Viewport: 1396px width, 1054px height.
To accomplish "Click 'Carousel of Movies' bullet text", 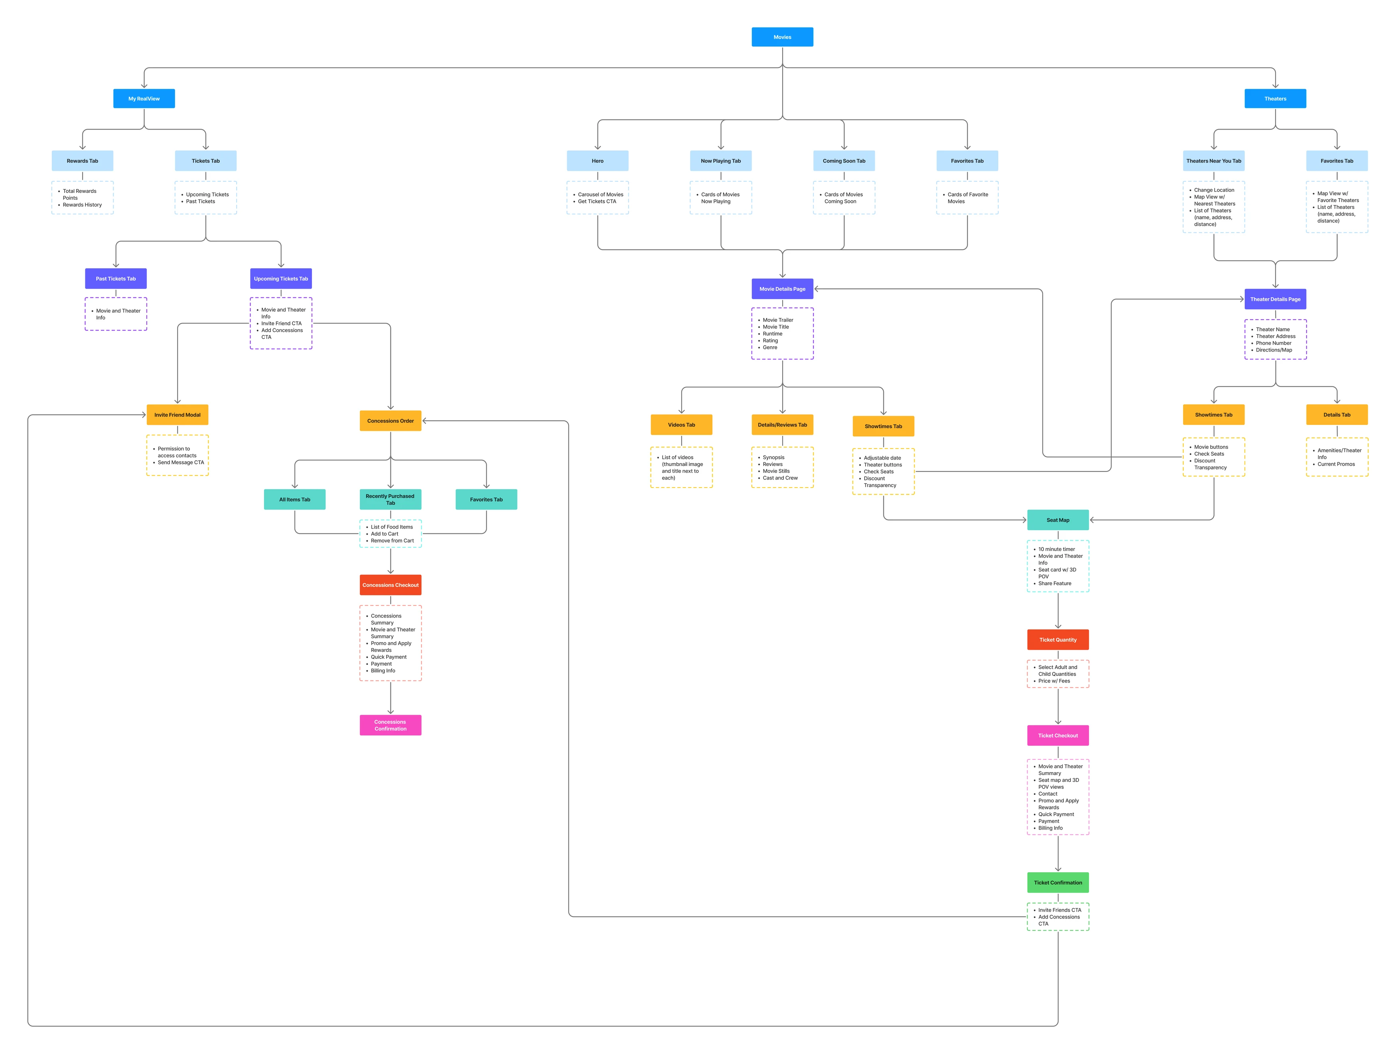I will pyautogui.click(x=600, y=194).
